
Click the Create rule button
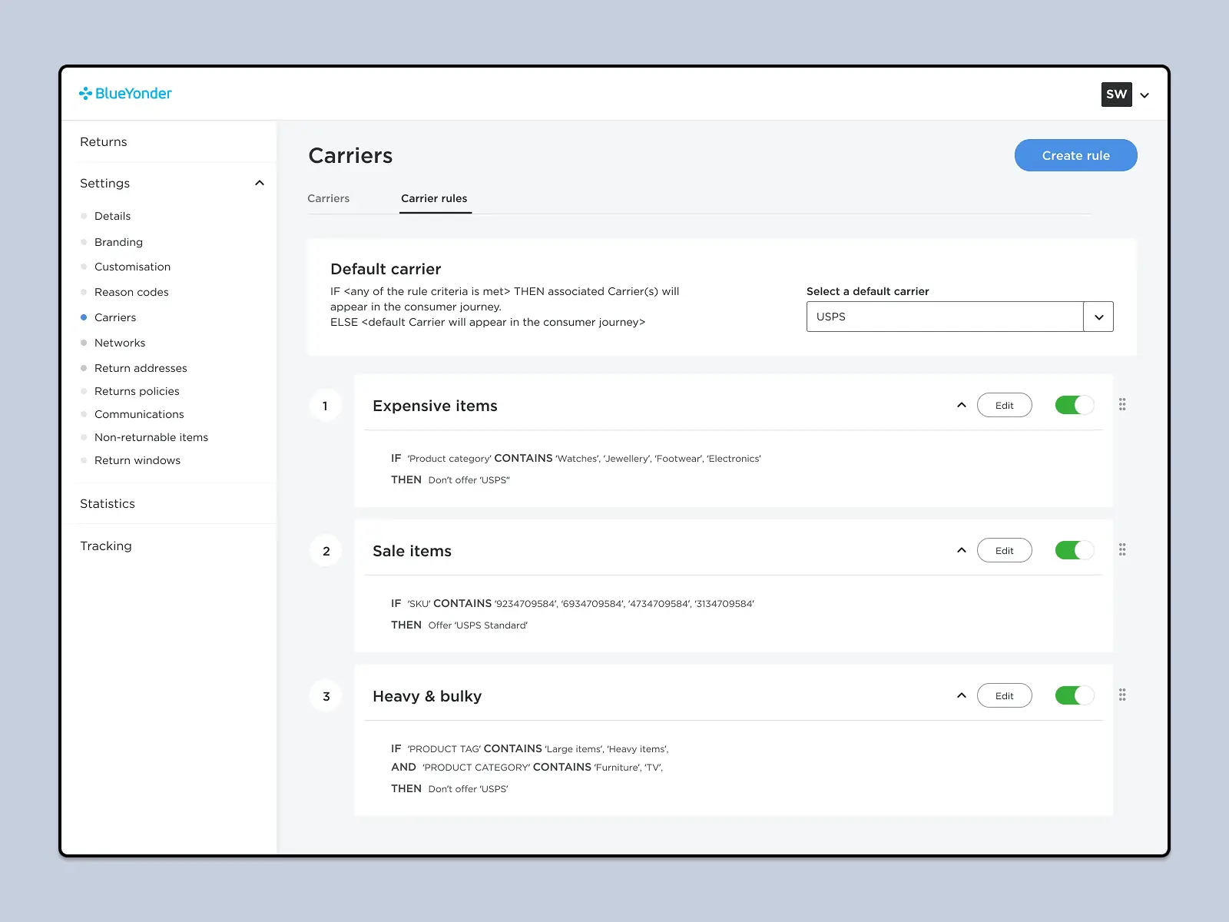click(1075, 155)
